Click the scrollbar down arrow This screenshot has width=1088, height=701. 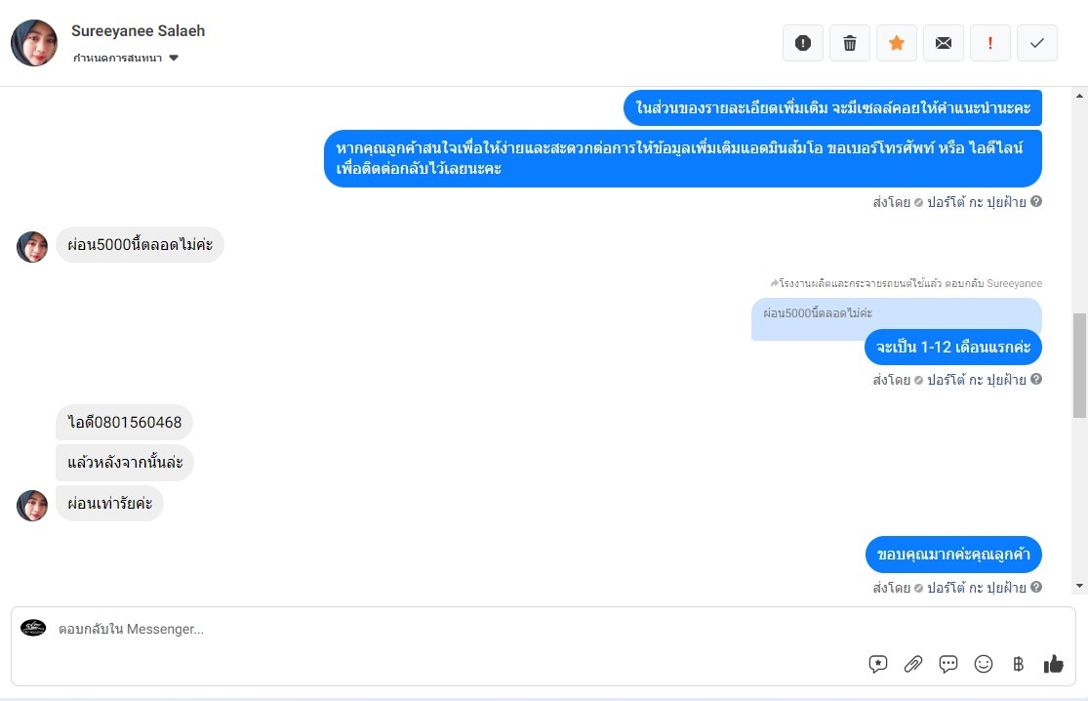pos(1079,587)
